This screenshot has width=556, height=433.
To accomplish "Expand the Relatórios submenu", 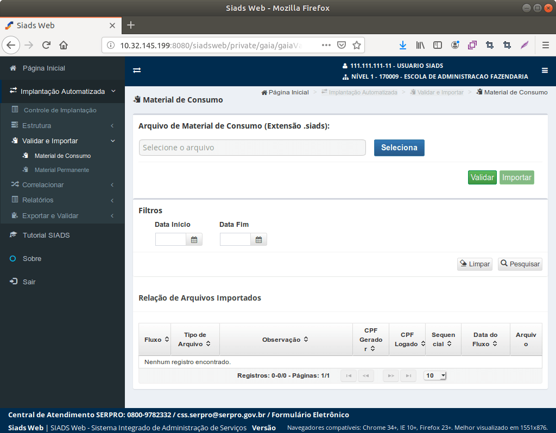I will click(x=62, y=200).
